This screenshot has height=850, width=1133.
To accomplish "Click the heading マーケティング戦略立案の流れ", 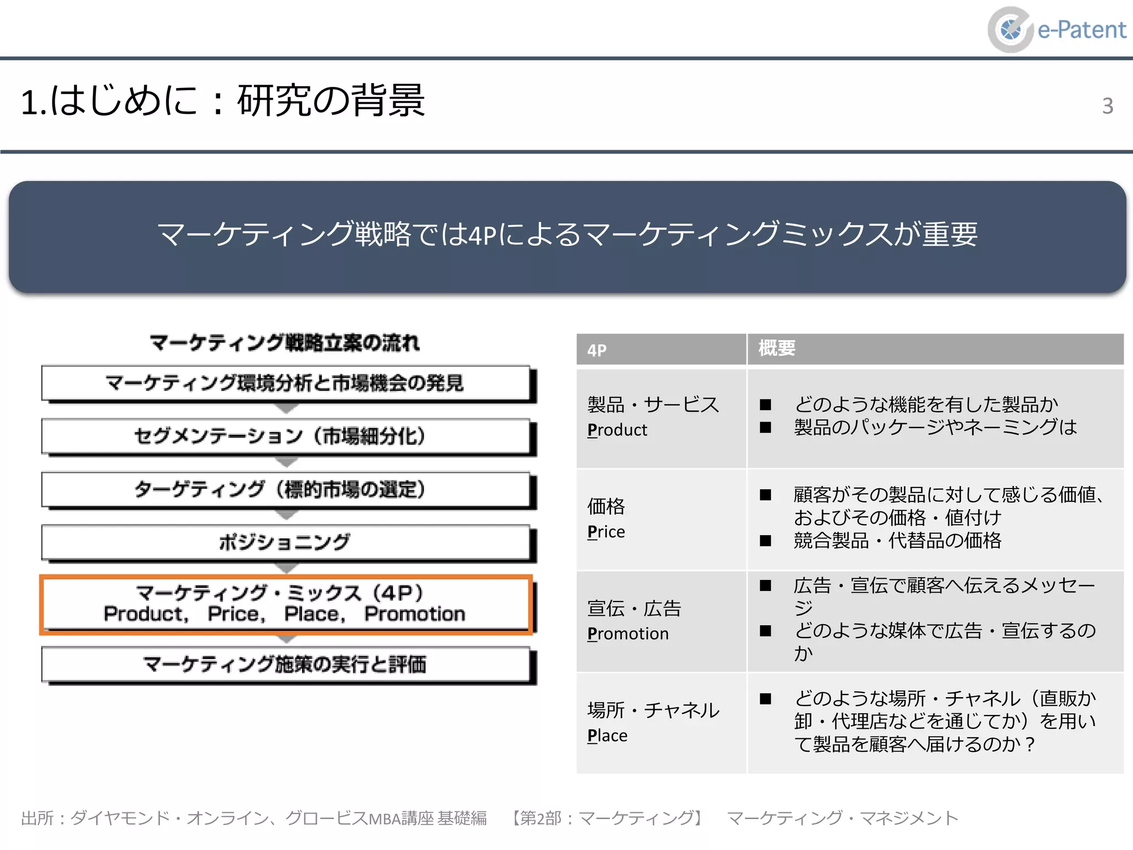I will (x=284, y=343).
